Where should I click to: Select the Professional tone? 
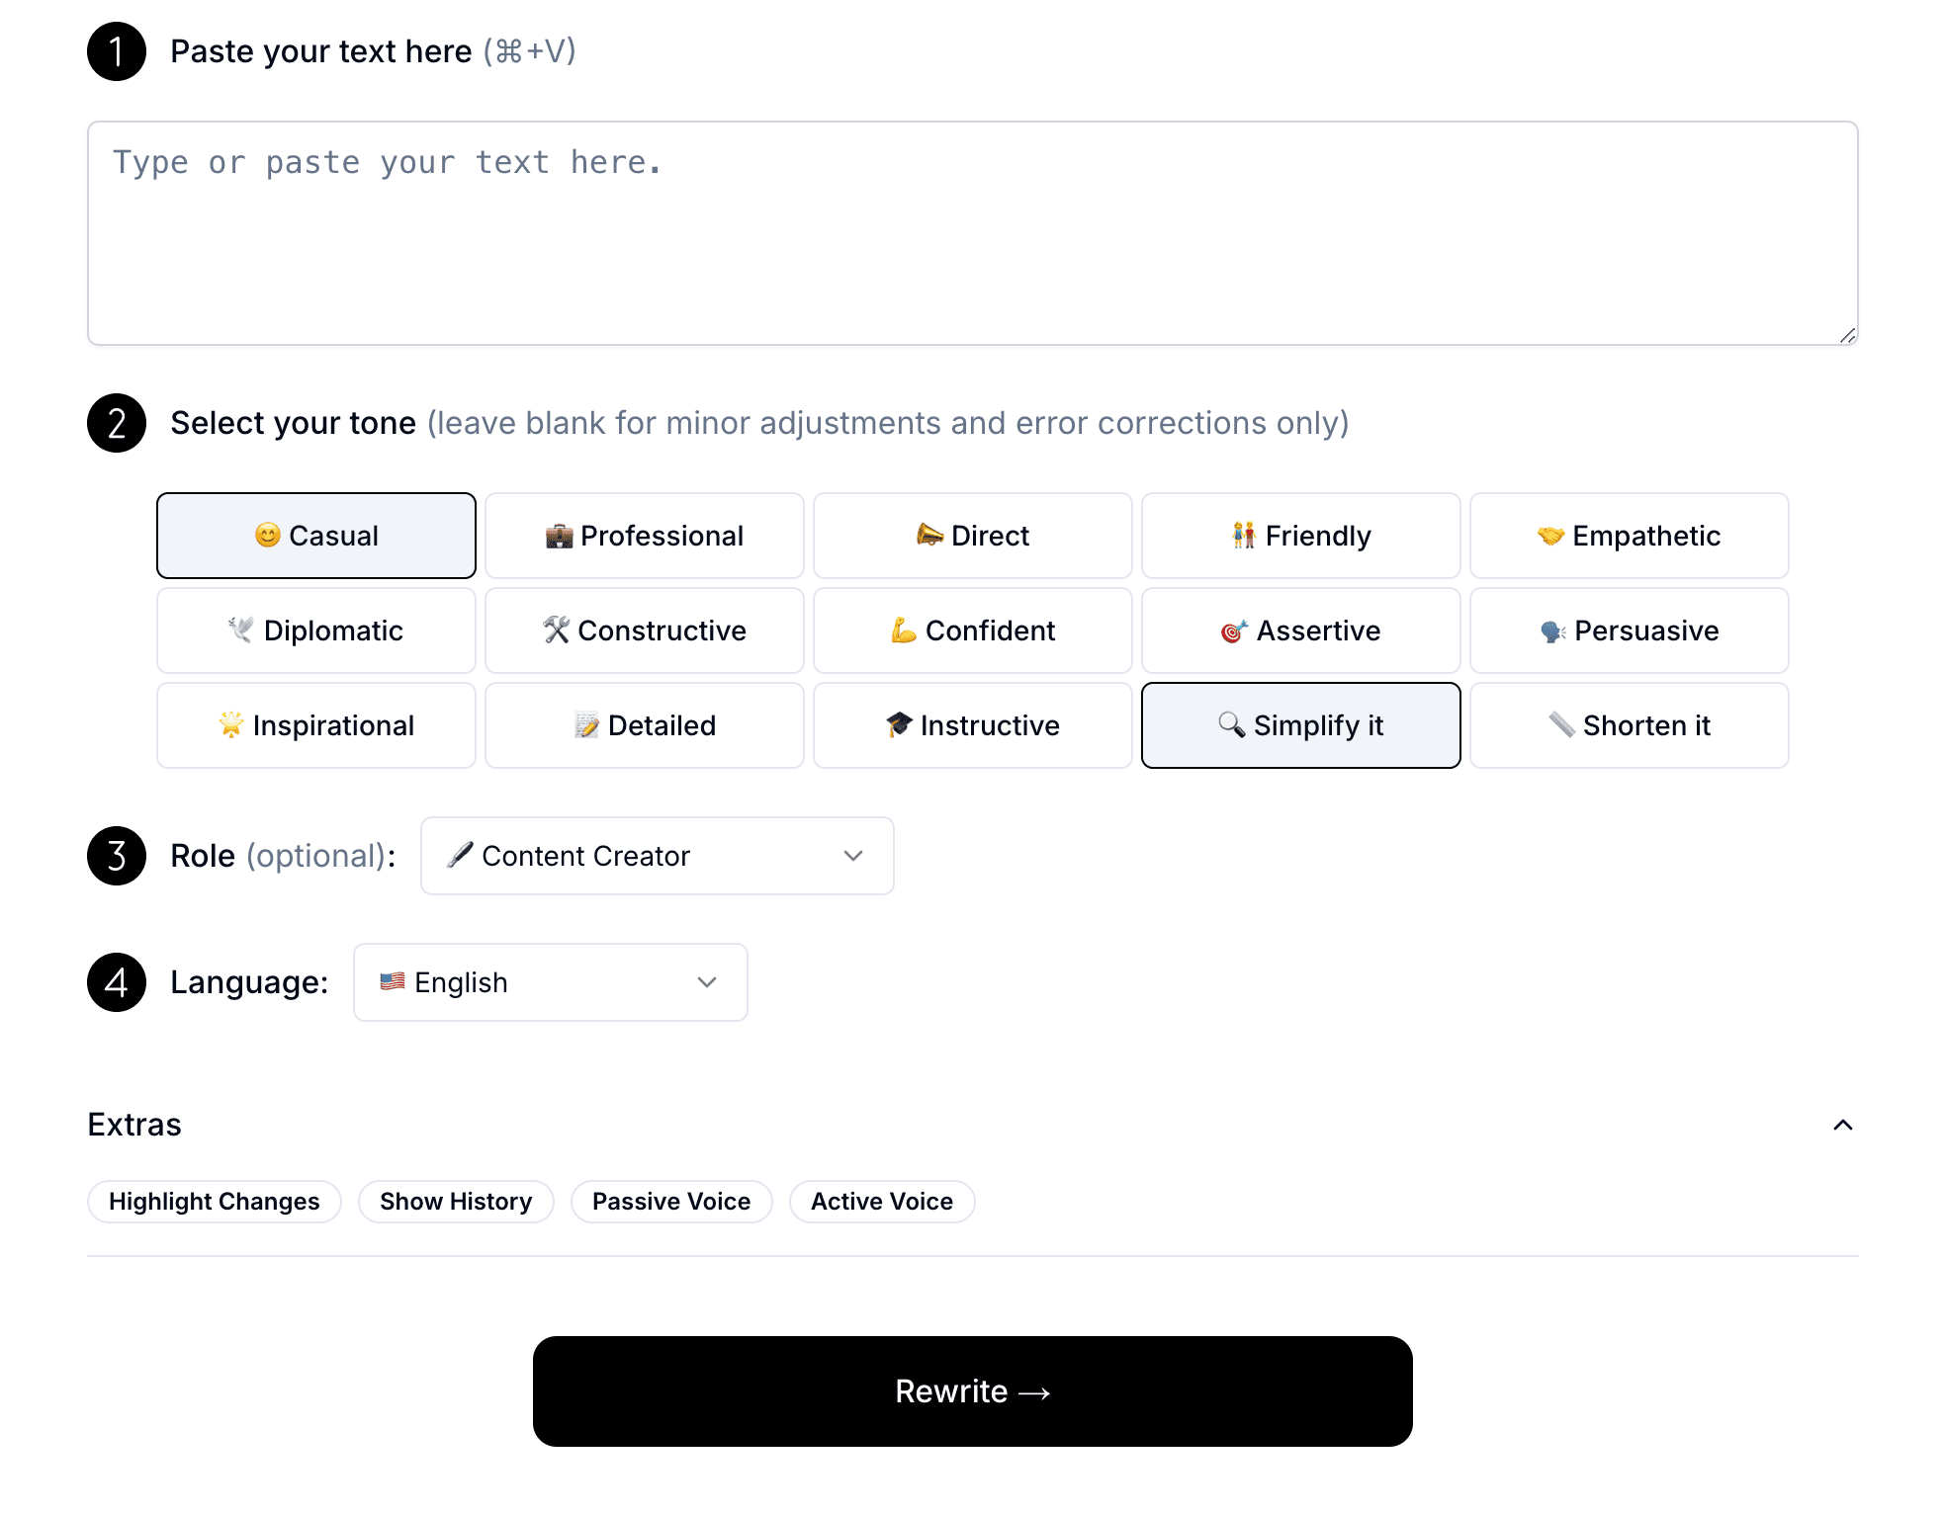pyautogui.click(x=644, y=535)
